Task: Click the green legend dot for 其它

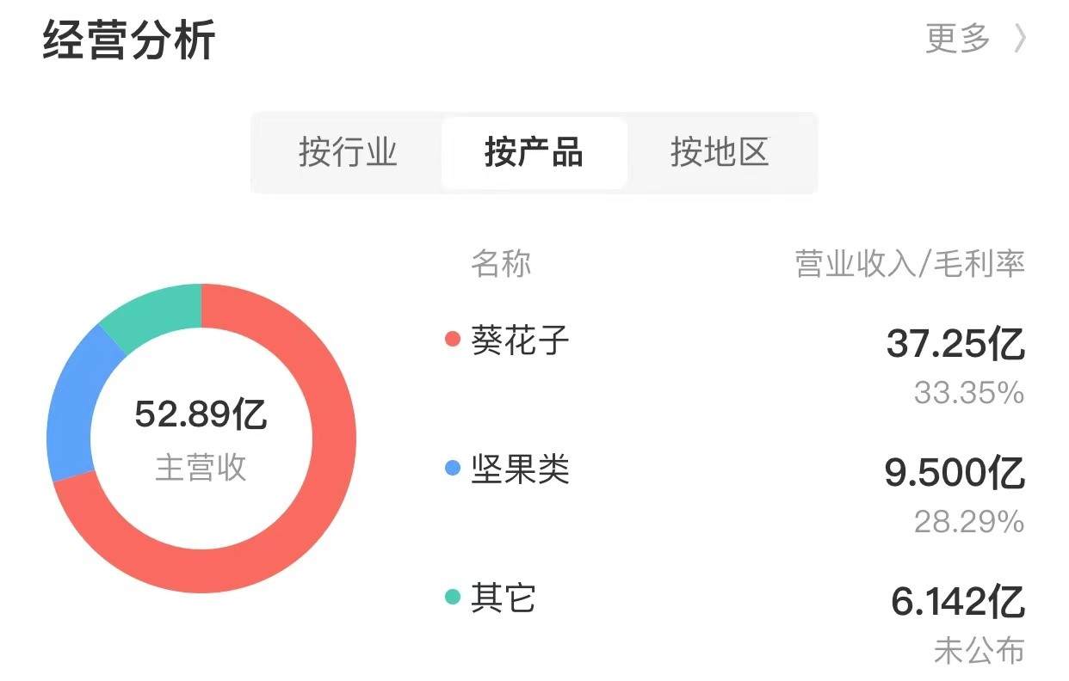Action: pyautogui.click(x=453, y=597)
